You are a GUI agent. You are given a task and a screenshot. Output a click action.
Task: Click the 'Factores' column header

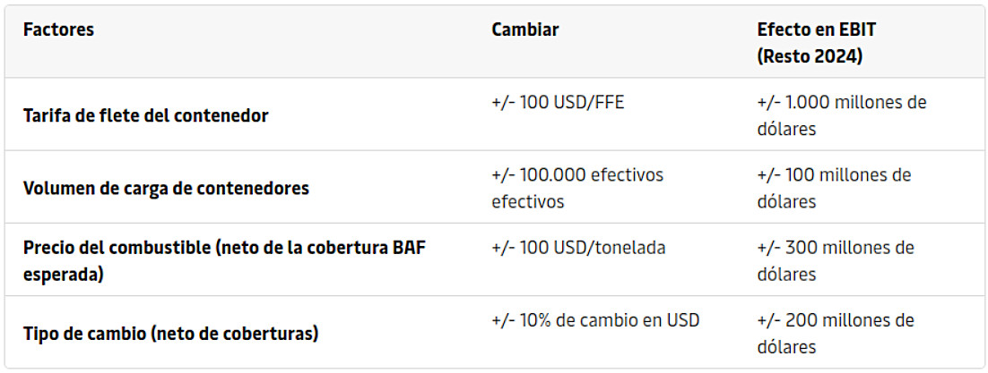pos(58,30)
